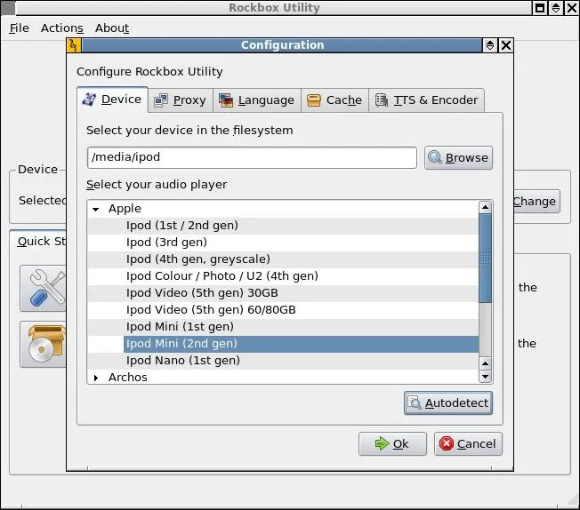Viewport: 580px width, 510px height.
Task: Click the Archos group label
Action: point(127,378)
